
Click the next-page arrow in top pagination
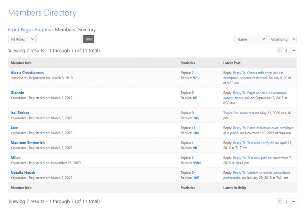(294, 50)
